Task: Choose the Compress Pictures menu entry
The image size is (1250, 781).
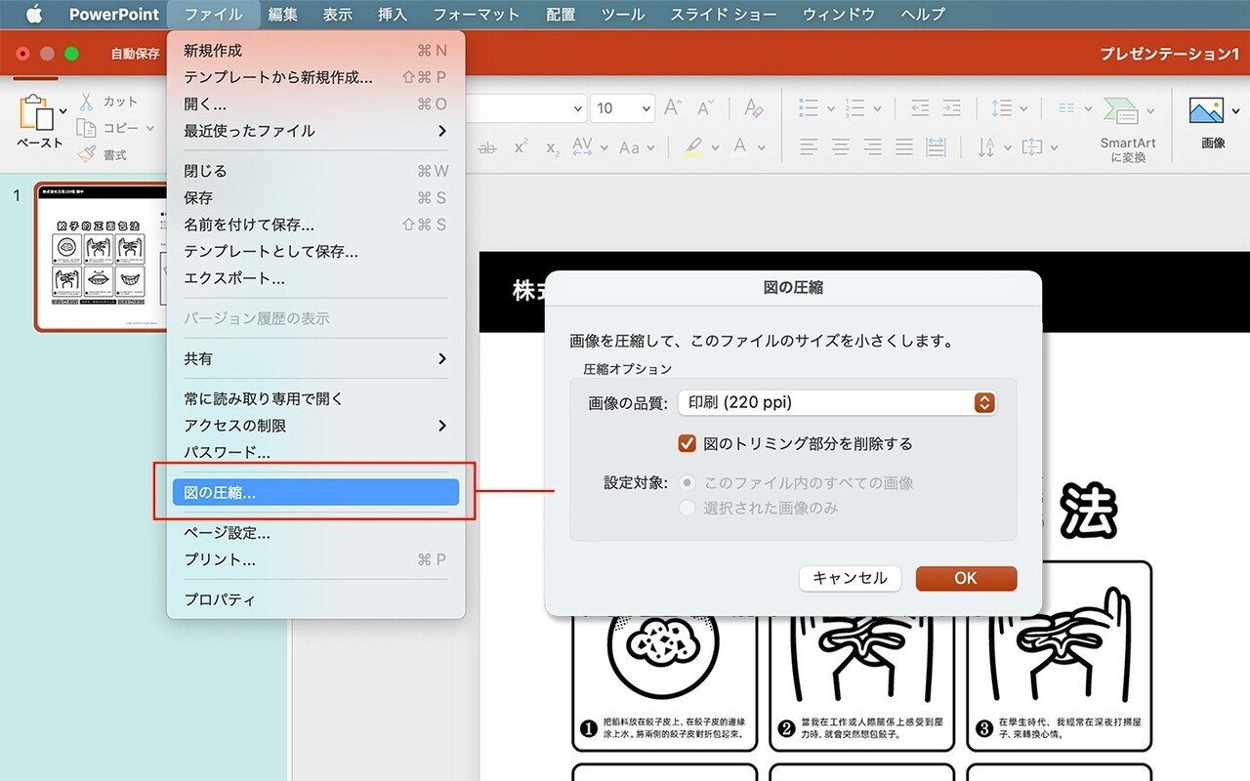Action: click(315, 493)
